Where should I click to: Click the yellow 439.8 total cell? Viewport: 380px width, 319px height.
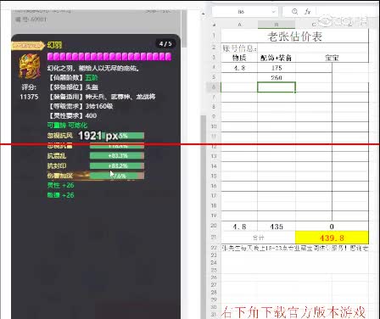[x=332, y=238]
